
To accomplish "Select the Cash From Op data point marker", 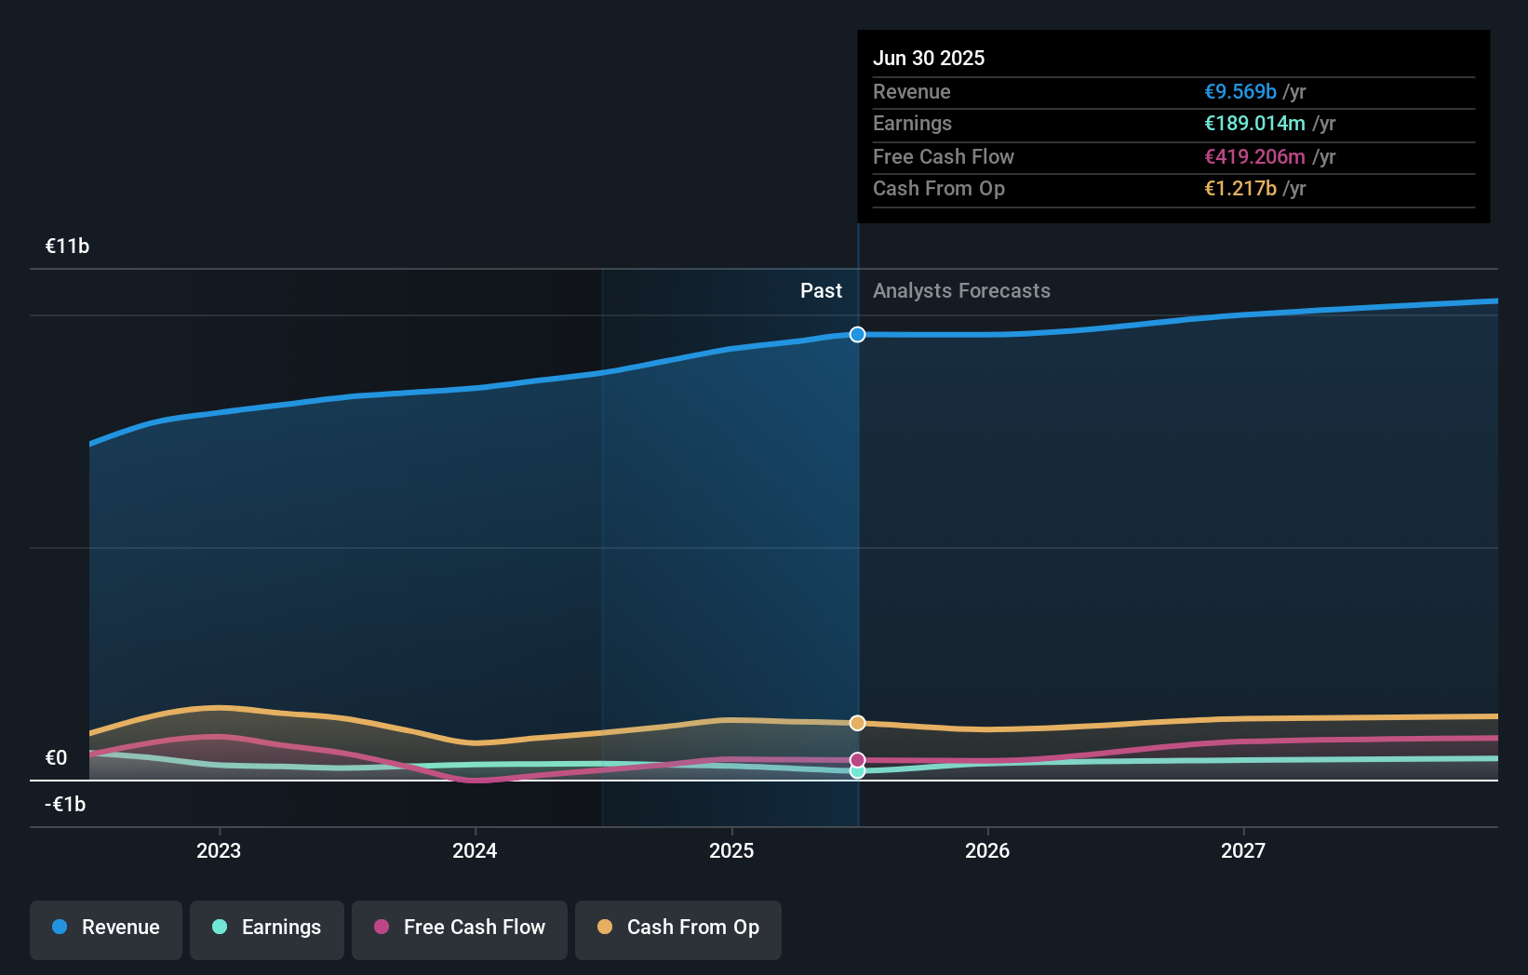I will [857, 723].
